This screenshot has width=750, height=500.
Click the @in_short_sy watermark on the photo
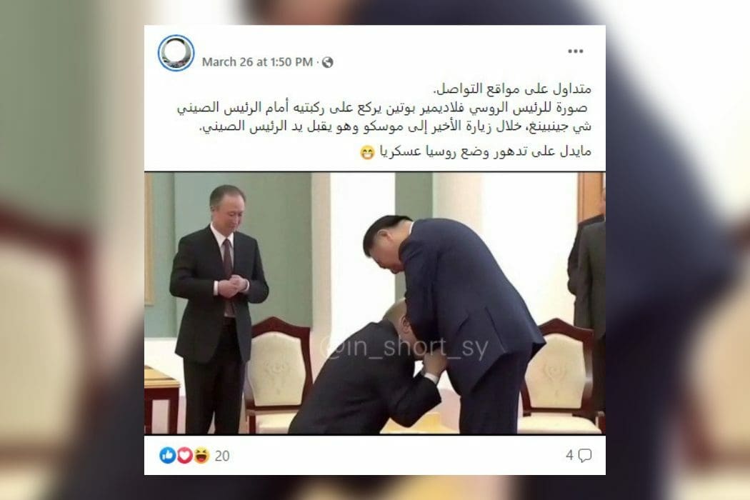pyautogui.click(x=404, y=347)
